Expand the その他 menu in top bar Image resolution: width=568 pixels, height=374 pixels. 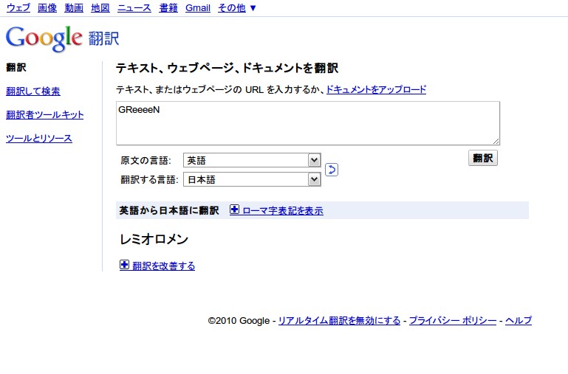click(x=237, y=7)
